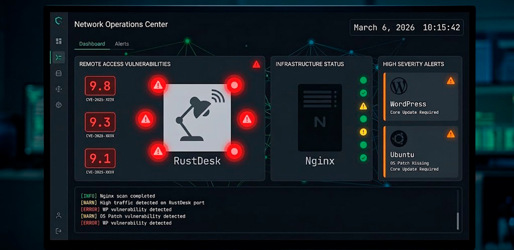Open settings via the gear icon
Viewport: 514px width, 250px height.
point(58,105)
